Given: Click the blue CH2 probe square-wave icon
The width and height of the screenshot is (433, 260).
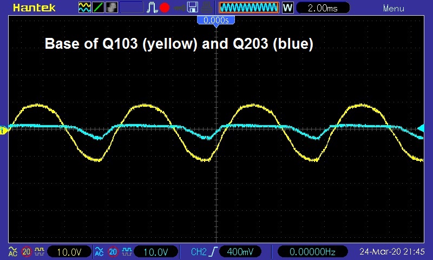Looking at the screenshot, I should pyautogui.click(x=127, y=251).
